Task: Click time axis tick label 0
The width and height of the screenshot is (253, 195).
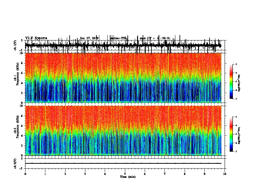Action: [x=25, y=174]
